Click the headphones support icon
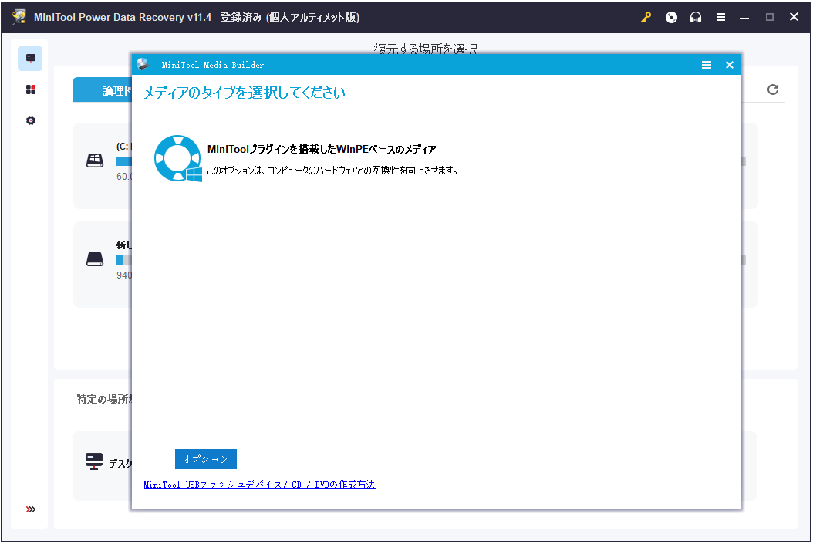Screen dimensions: 813x544 point(695,16)
